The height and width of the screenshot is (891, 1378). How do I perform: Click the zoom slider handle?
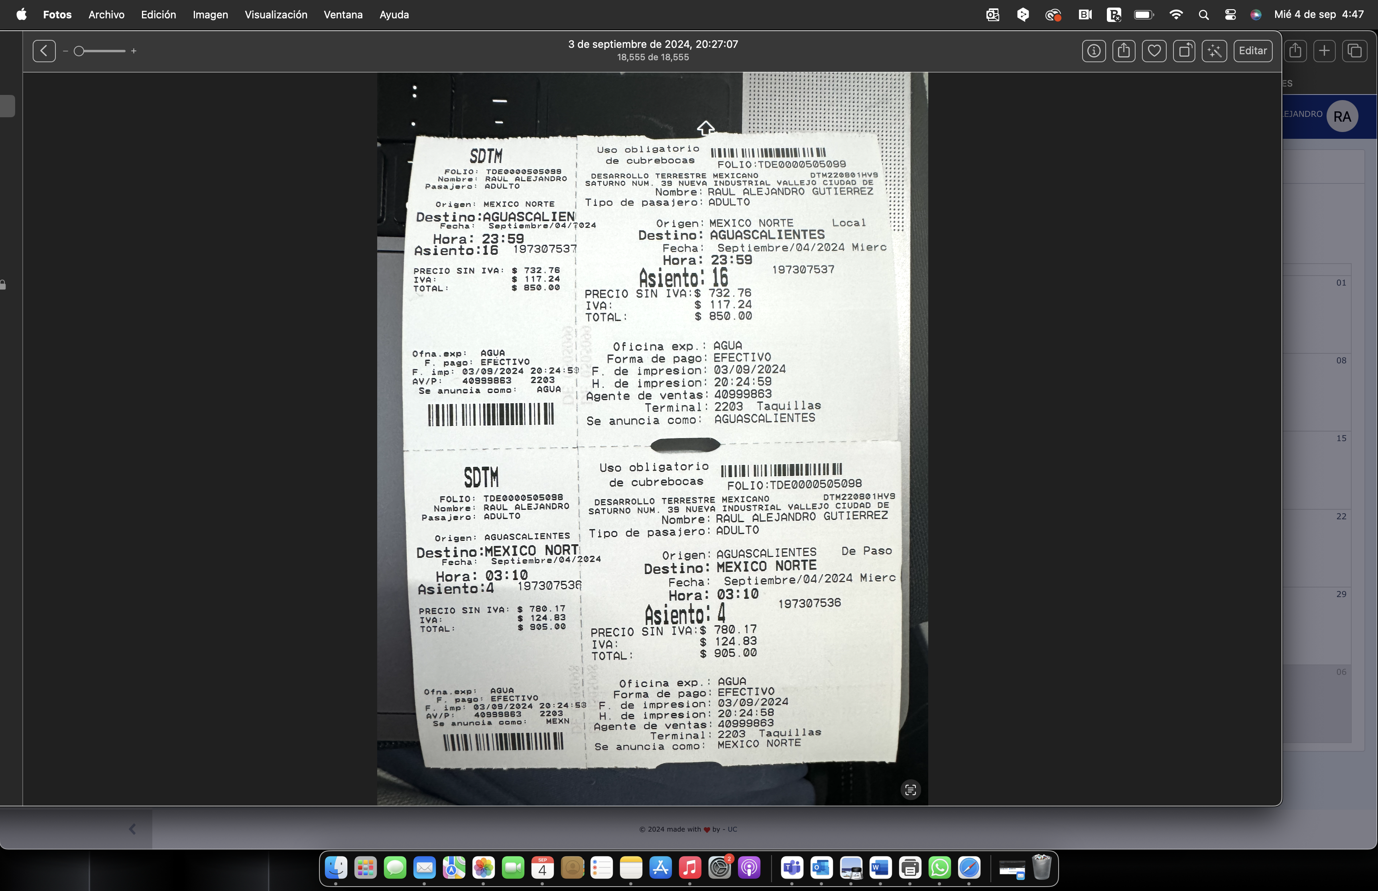(x=79, y=51)
